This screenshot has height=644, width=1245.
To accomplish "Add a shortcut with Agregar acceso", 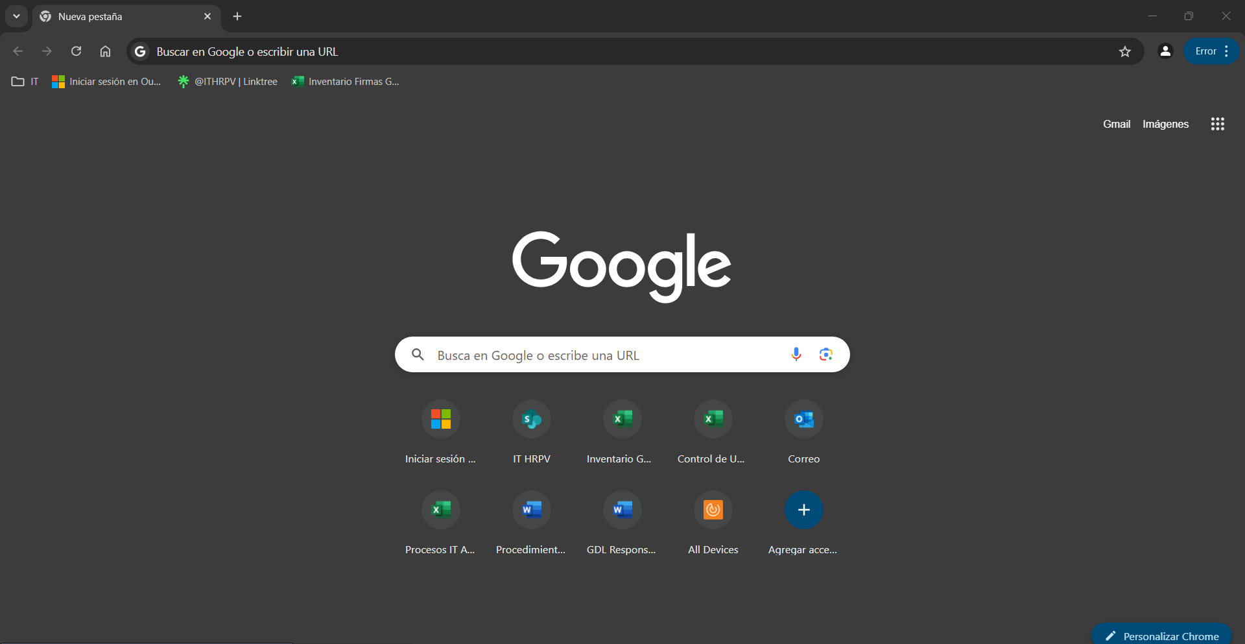I will pyautogui.click(x=804, y=523).
